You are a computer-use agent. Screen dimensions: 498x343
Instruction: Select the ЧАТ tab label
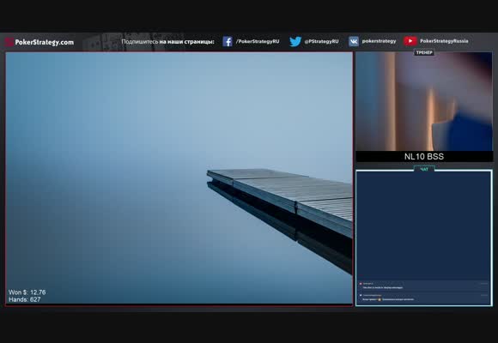pyautogui.click(x=424, y=170)
